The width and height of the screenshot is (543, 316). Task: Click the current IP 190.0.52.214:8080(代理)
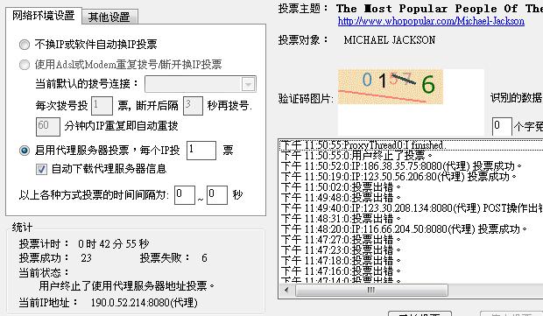click(x=144, y=303)
